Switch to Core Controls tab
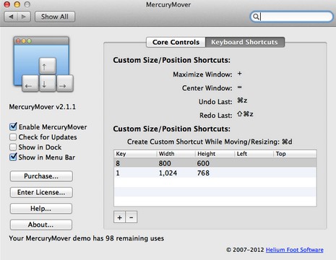 pyautogui.click(x=176, y=42)
